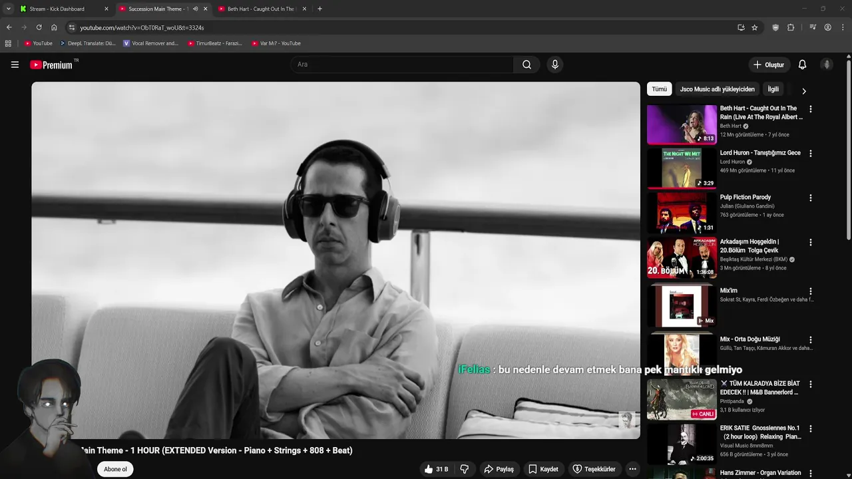Select Jsco Music adlı yükleyiciden chip
Screen dimensions: 852x479
click(x=717, y=89)
